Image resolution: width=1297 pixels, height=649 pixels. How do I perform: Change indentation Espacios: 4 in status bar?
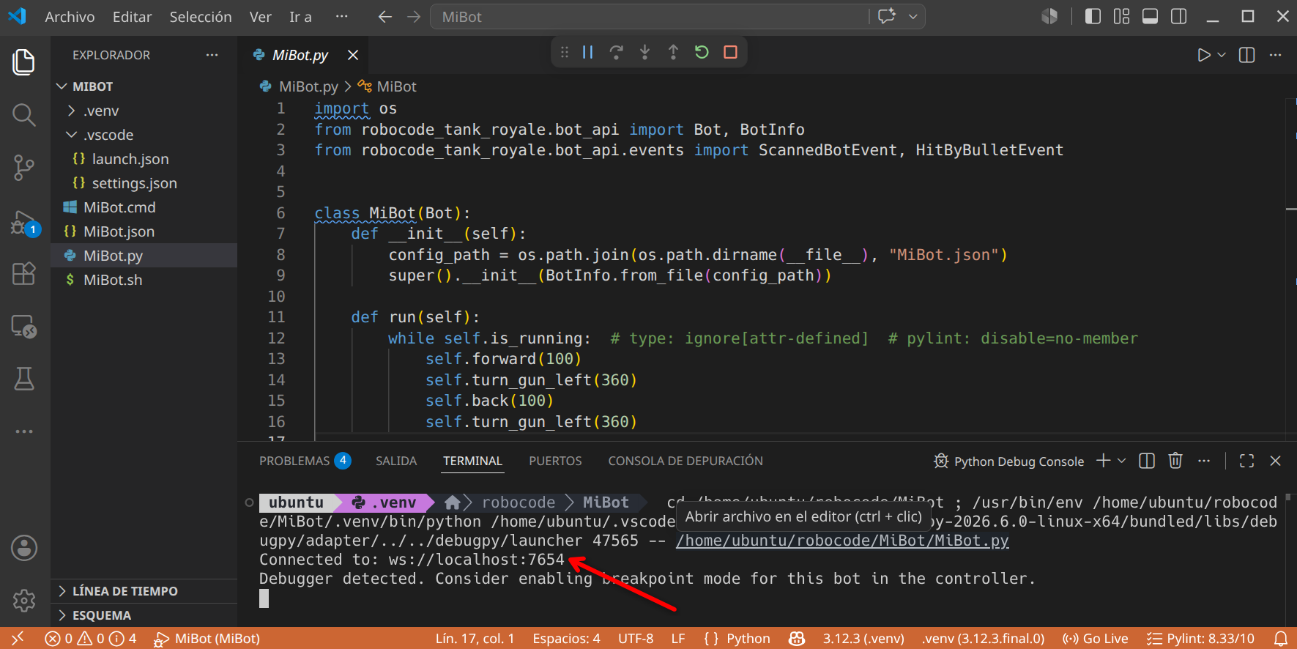pos(566,639)
